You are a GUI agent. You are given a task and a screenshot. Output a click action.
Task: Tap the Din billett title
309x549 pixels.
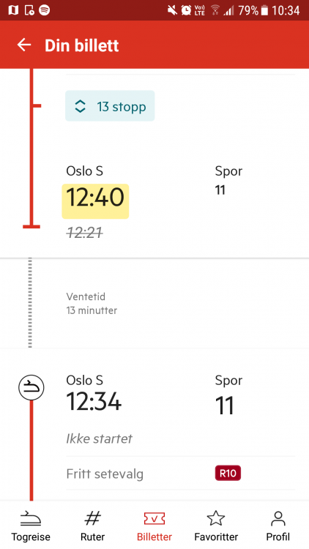click(x=81, y=45)
